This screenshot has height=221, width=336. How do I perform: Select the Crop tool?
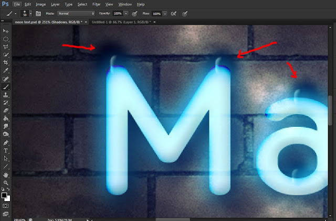6,63
